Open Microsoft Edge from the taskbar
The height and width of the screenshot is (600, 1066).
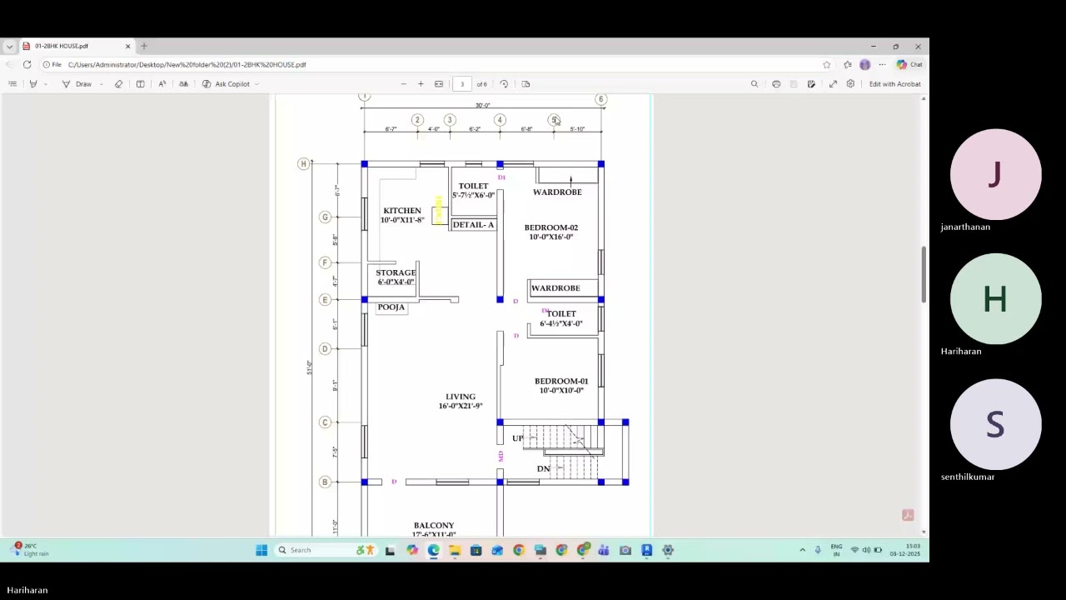[x=434, y=550]
